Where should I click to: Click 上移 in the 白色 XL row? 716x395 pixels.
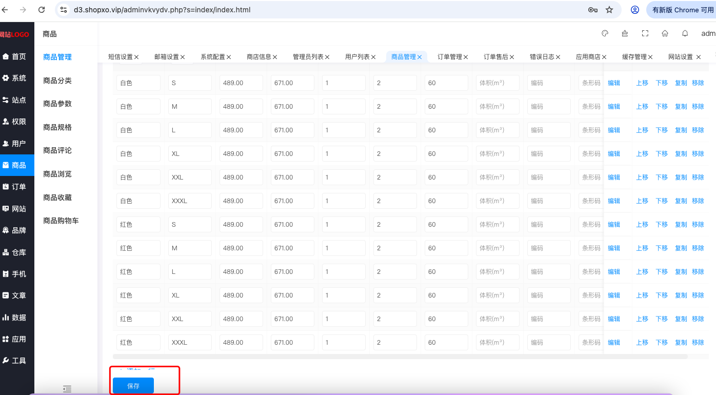[642, 154]
